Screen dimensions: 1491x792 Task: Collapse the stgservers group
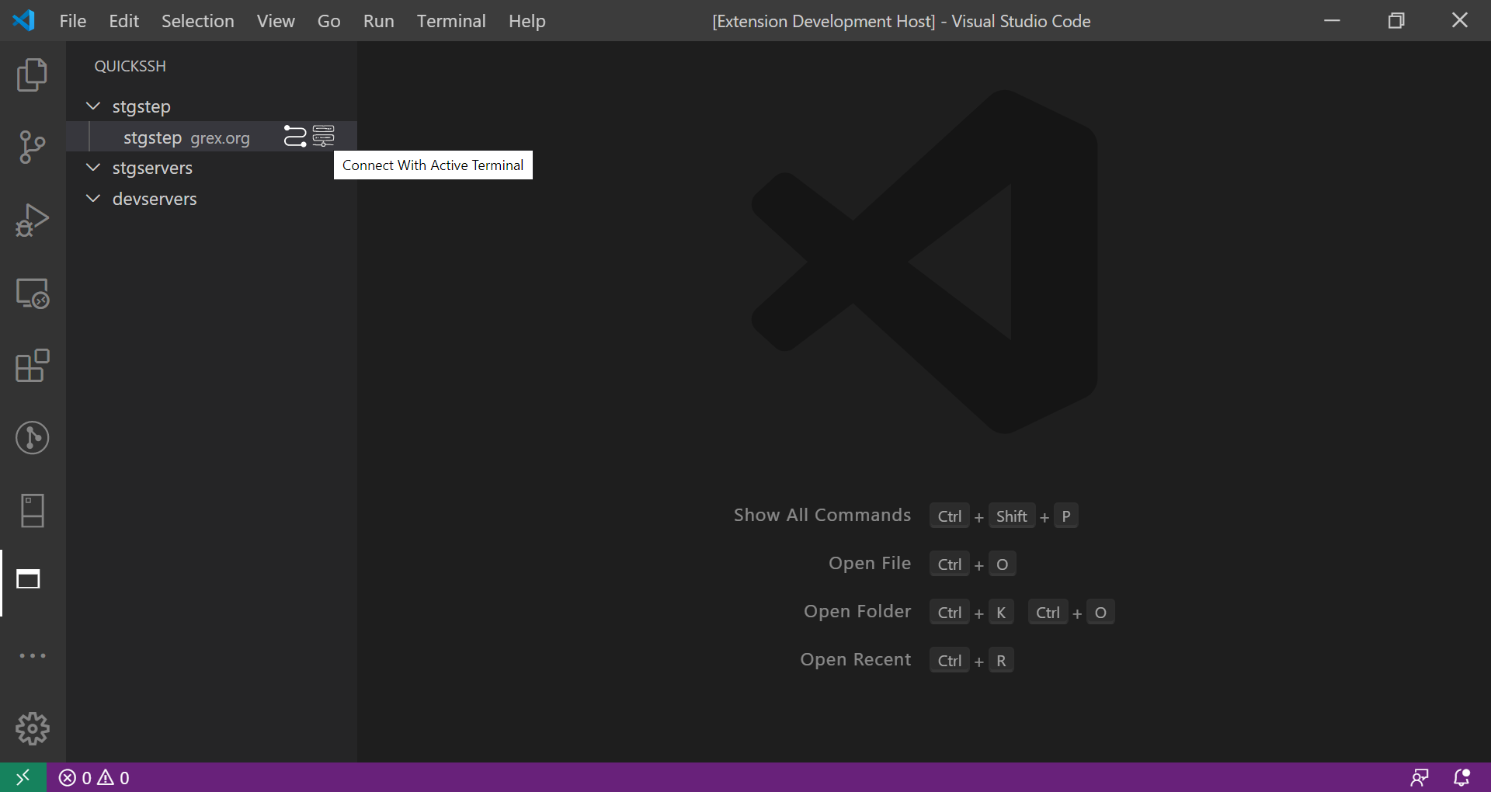tap(93, 167)
